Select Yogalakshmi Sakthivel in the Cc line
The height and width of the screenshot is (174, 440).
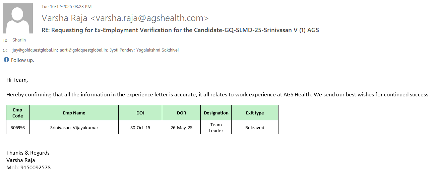coord(158,50)
